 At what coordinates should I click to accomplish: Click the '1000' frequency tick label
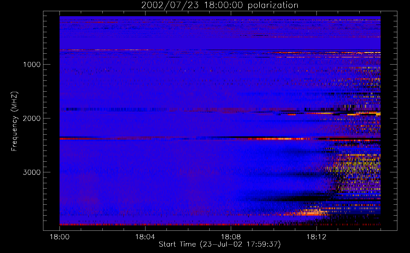pyautogui.click(x=32, y=65)
